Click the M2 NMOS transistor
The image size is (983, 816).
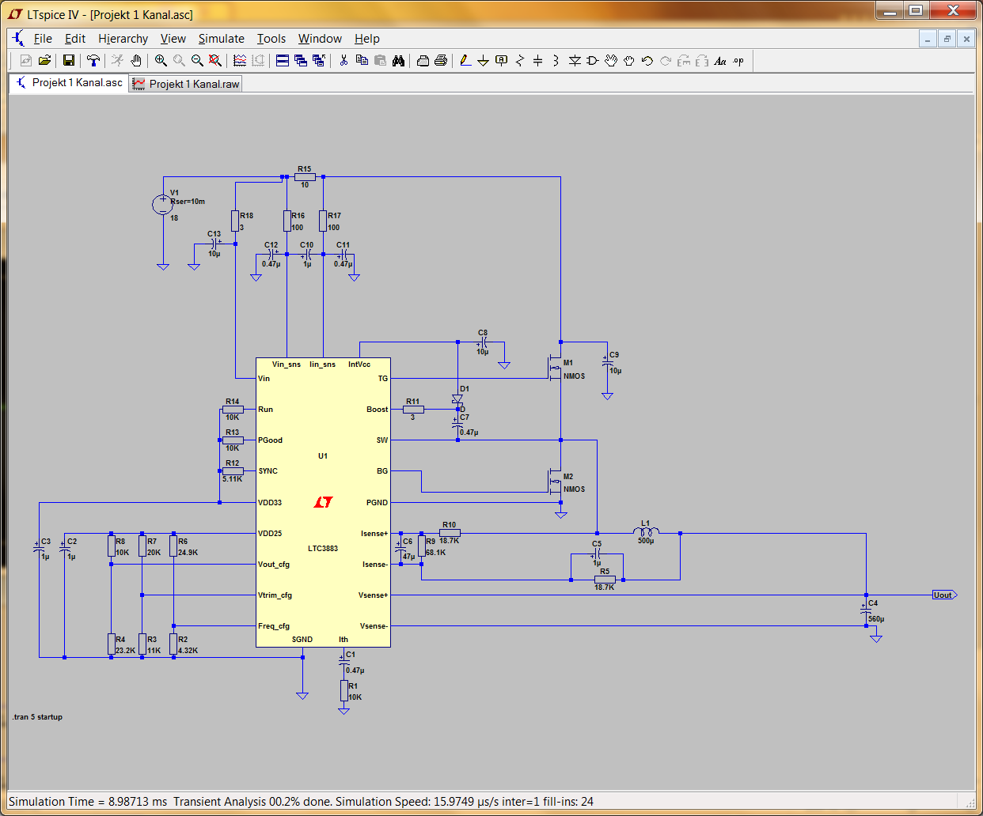point(556,482)
